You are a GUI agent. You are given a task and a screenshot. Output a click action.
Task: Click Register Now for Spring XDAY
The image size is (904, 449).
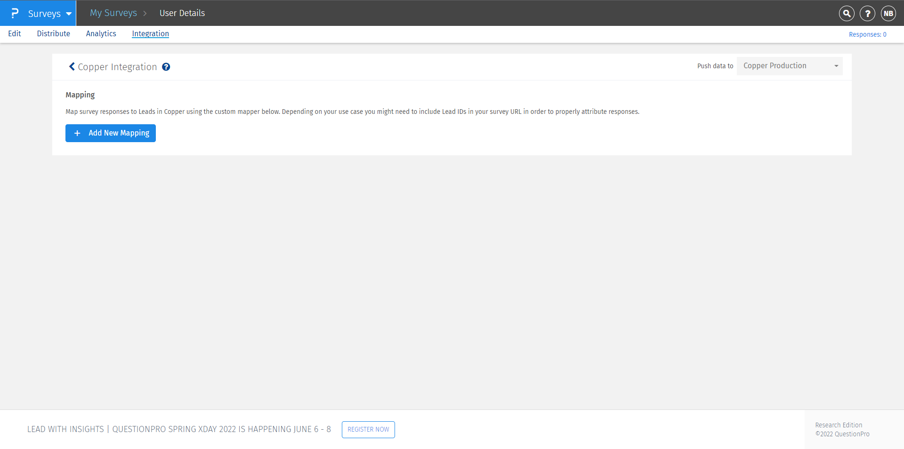[368, 429]
